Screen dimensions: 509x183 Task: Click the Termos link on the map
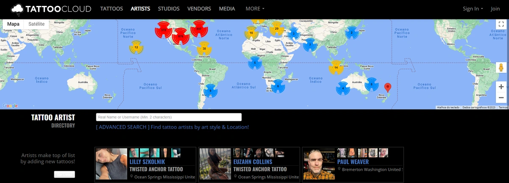coord(503,107)
